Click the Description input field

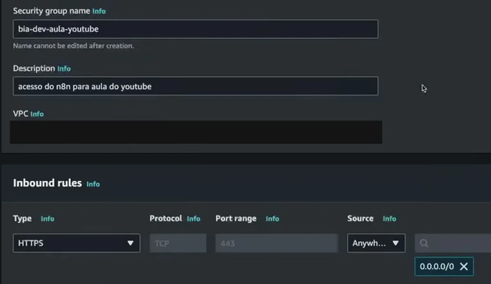click(196, 86)
